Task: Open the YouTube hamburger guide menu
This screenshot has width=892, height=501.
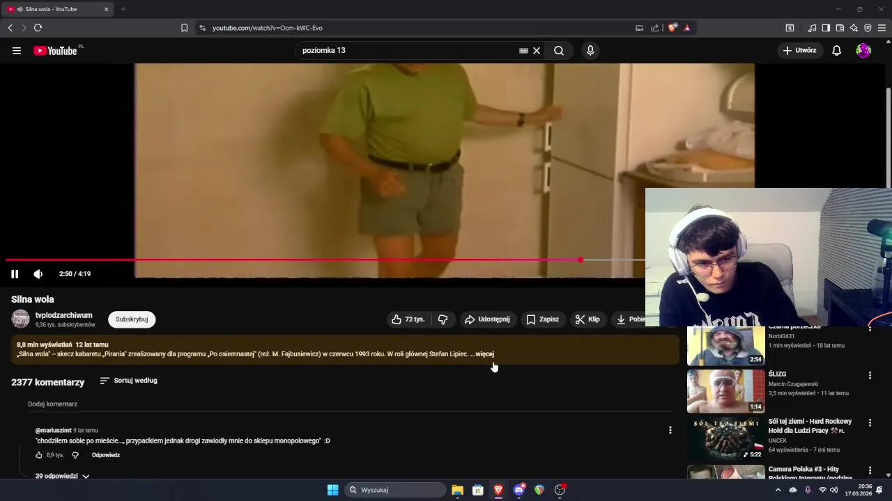Action: coord(17,51)
